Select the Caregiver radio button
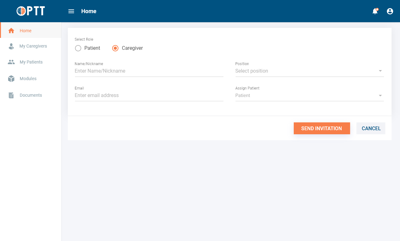 pos(115,48)
